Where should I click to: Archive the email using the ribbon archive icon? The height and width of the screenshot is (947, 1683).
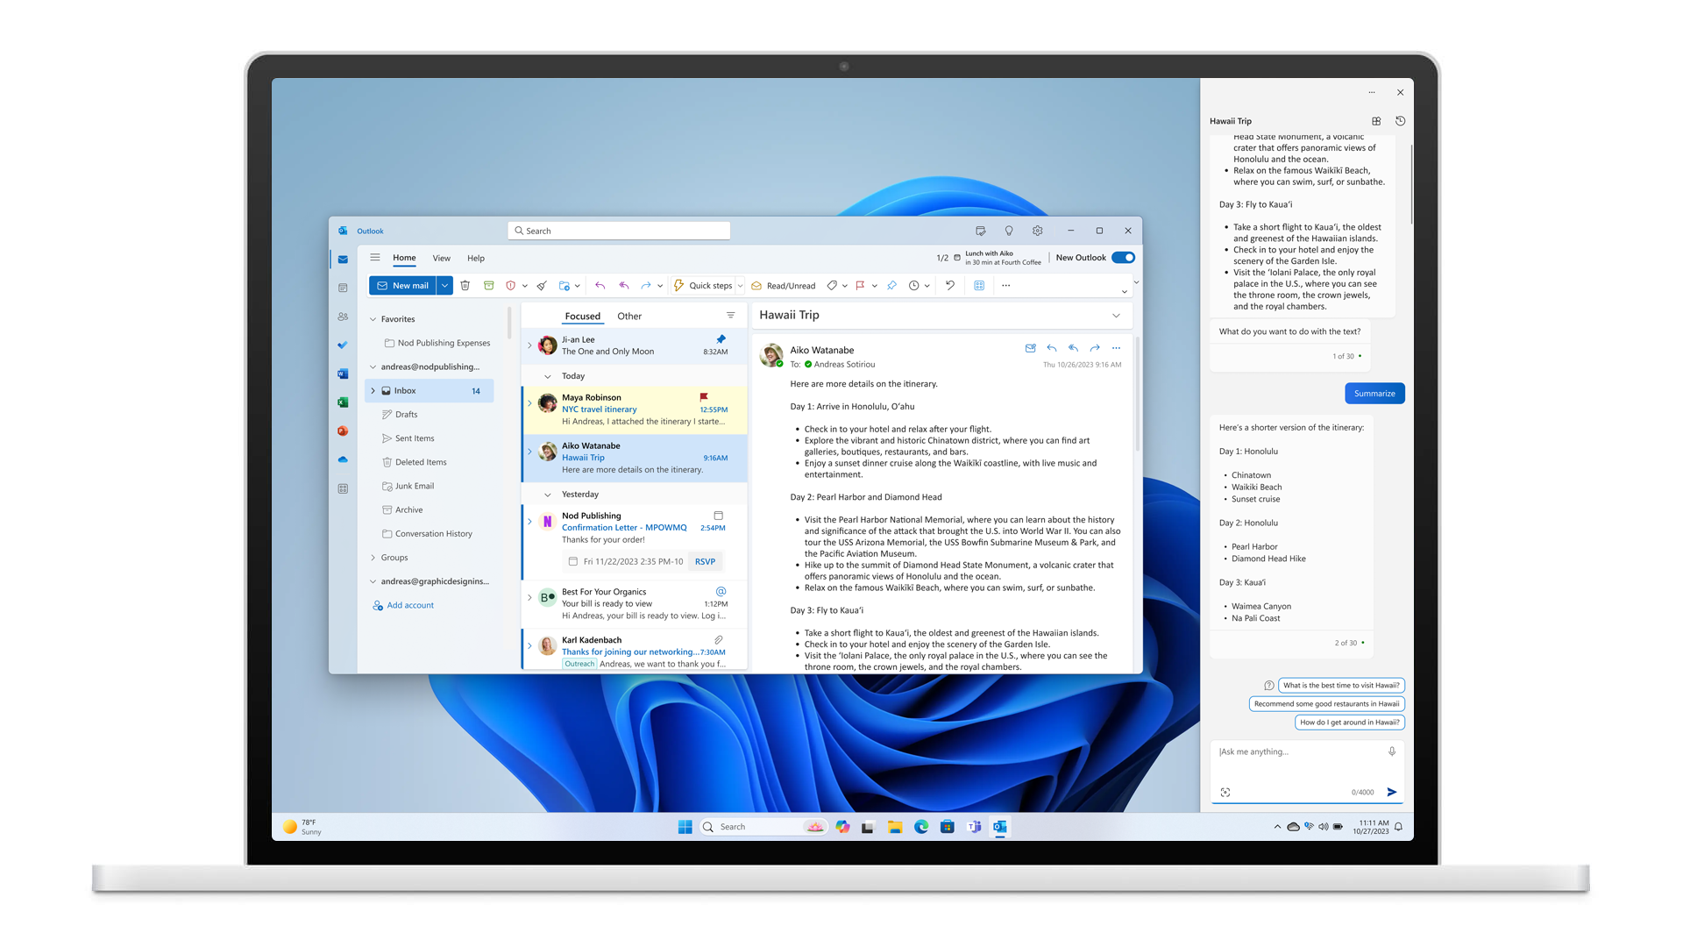489,286
